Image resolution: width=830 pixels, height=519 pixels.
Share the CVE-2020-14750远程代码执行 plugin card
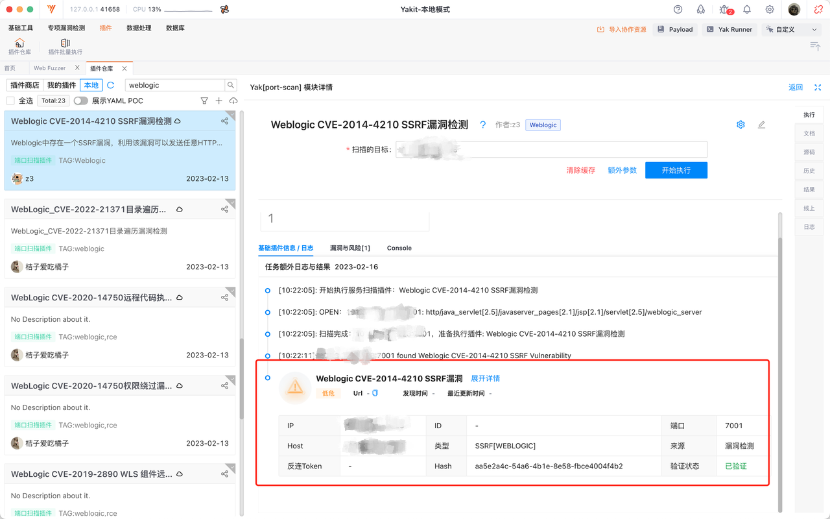pyautogui.click(x=224, y=298)
